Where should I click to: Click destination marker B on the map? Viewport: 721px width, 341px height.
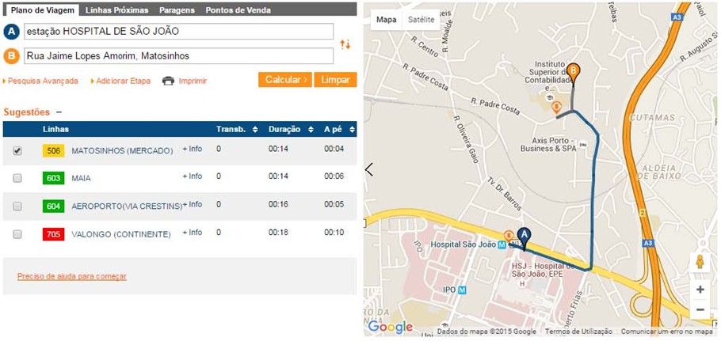[x=573, y=71]
